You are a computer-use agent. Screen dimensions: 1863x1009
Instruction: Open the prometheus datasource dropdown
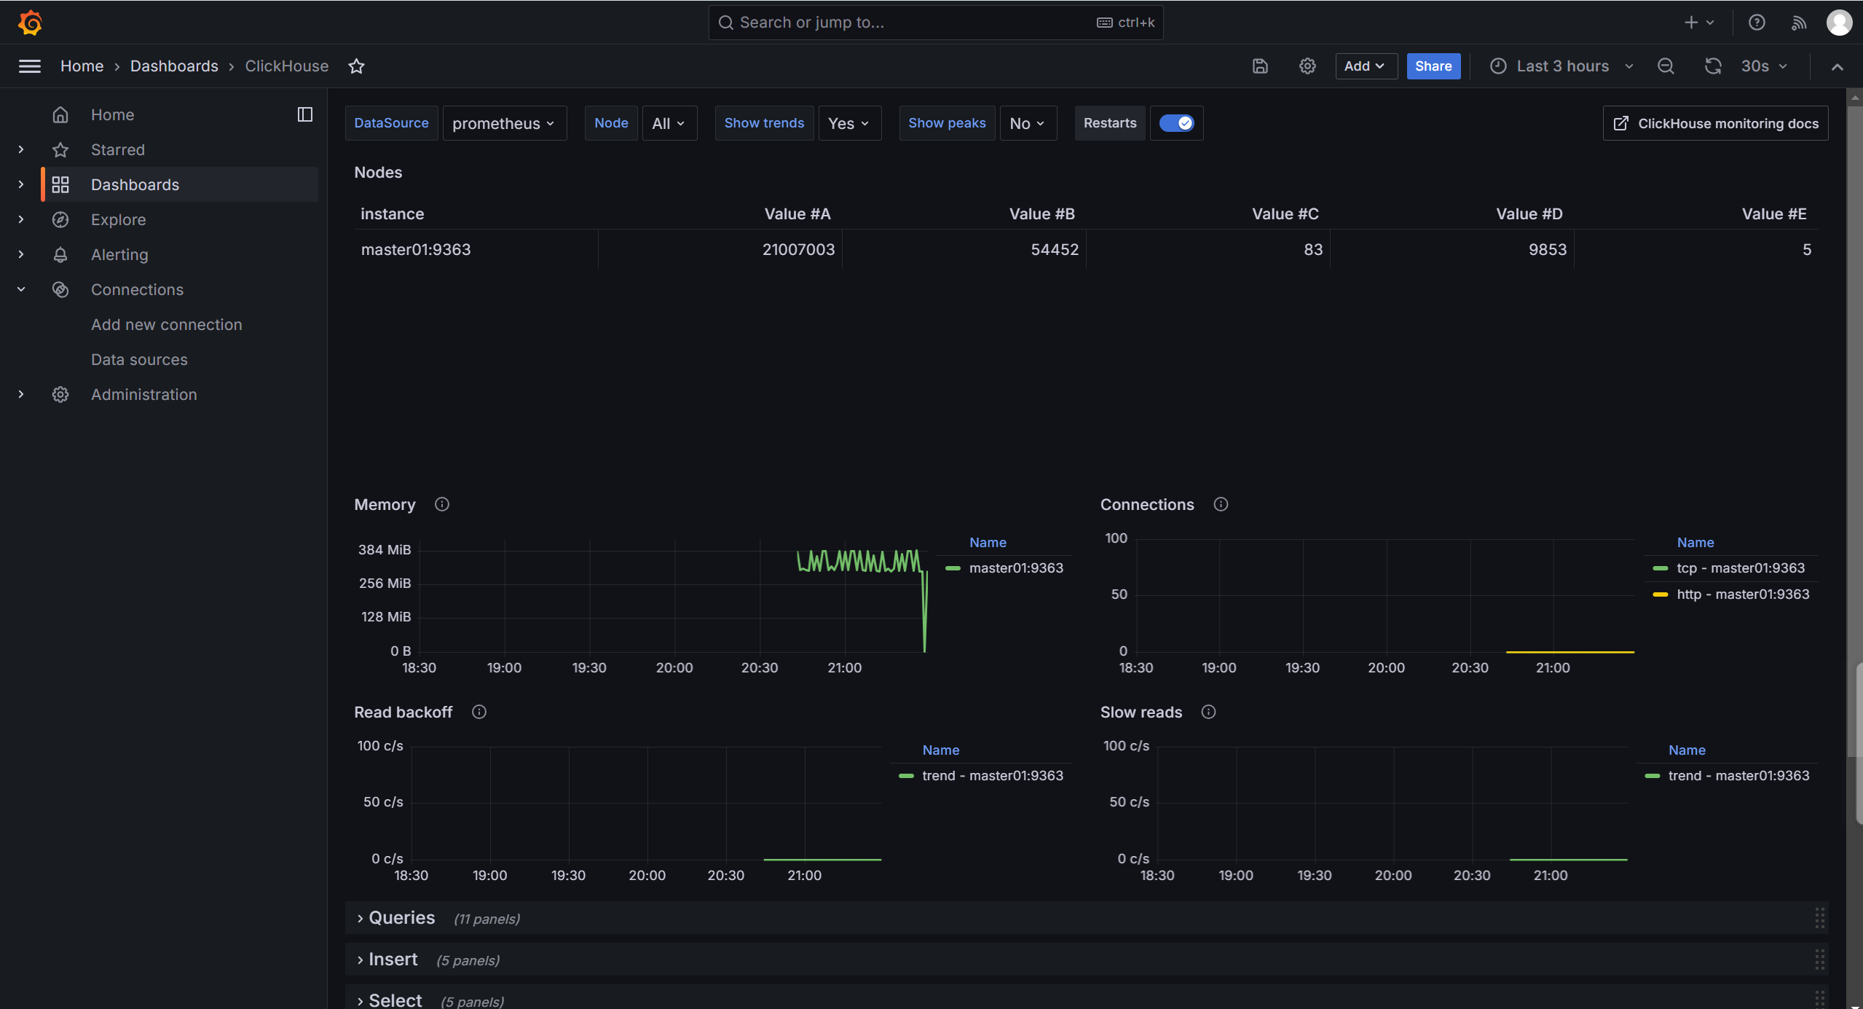pos(504,123)
